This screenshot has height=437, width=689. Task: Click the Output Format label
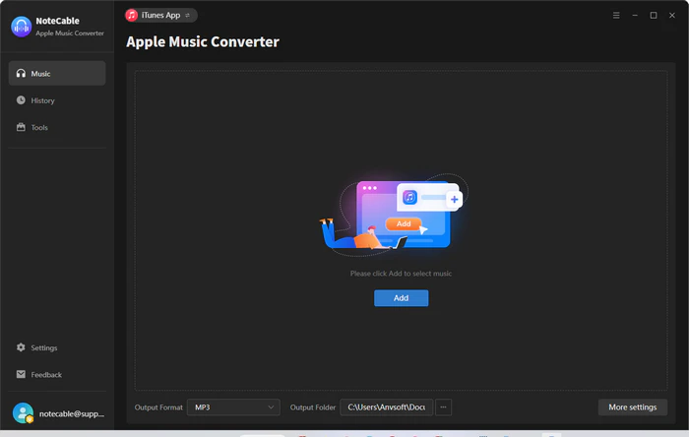158,407
